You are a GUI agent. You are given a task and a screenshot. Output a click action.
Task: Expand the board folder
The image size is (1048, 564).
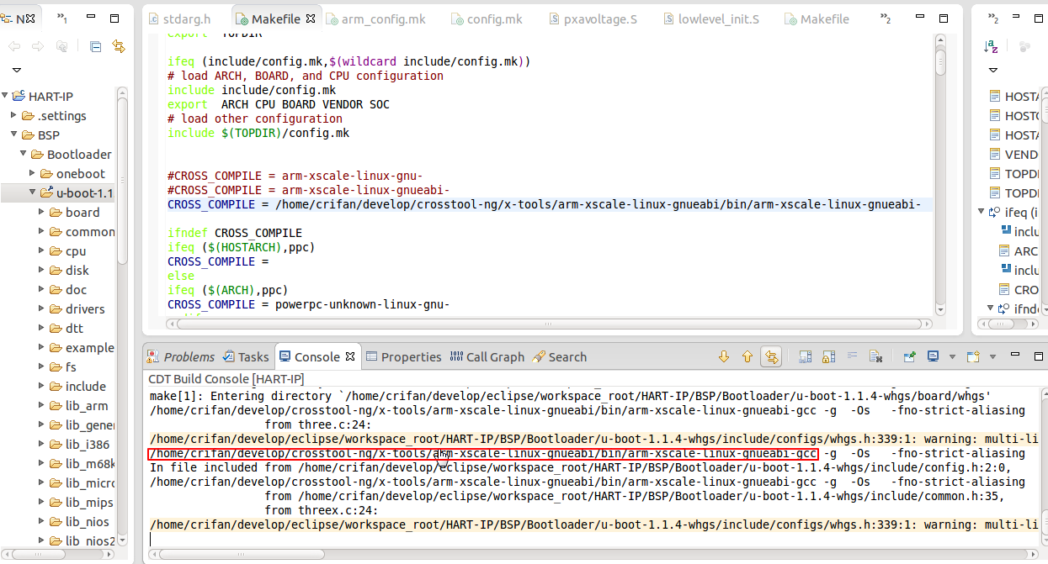pyautogui.click(x=42, y=213)
